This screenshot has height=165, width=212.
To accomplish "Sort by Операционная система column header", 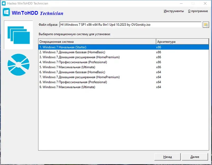I will pos(97,42).
